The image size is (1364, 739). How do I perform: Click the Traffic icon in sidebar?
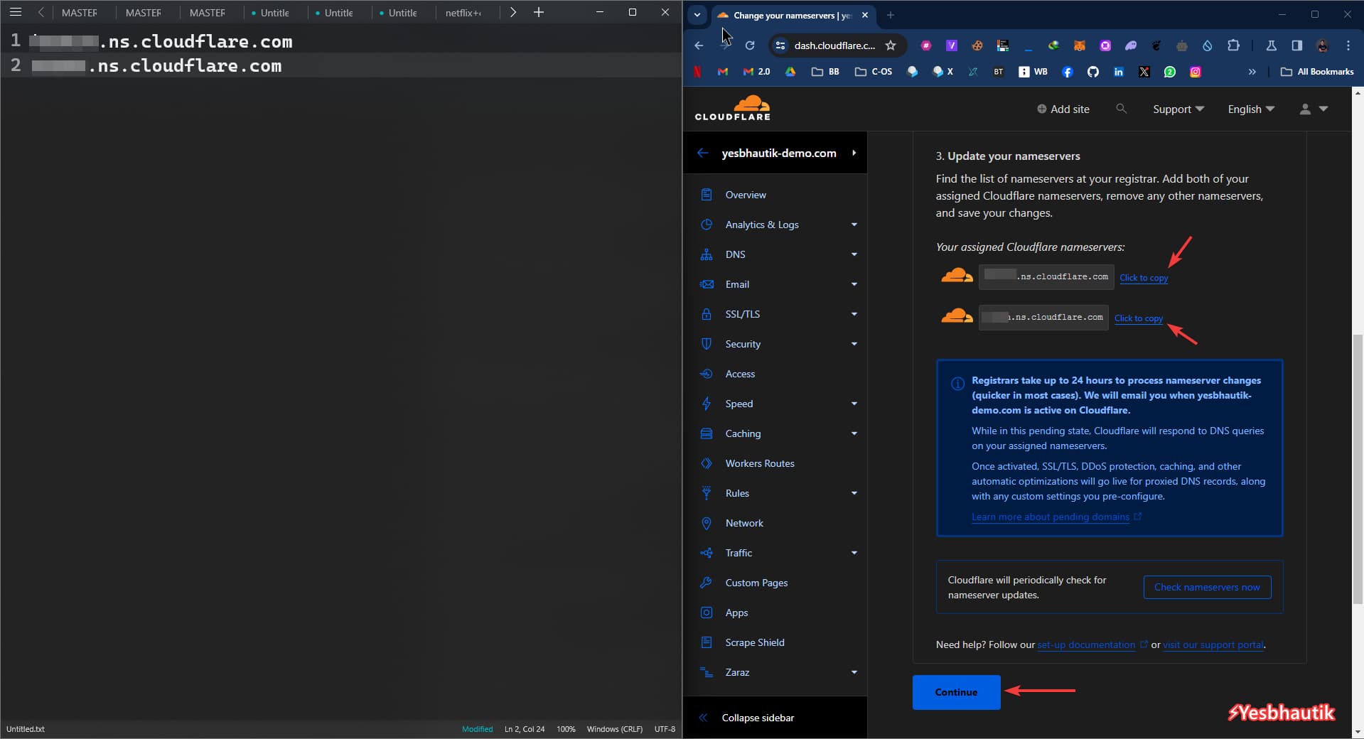706,553
